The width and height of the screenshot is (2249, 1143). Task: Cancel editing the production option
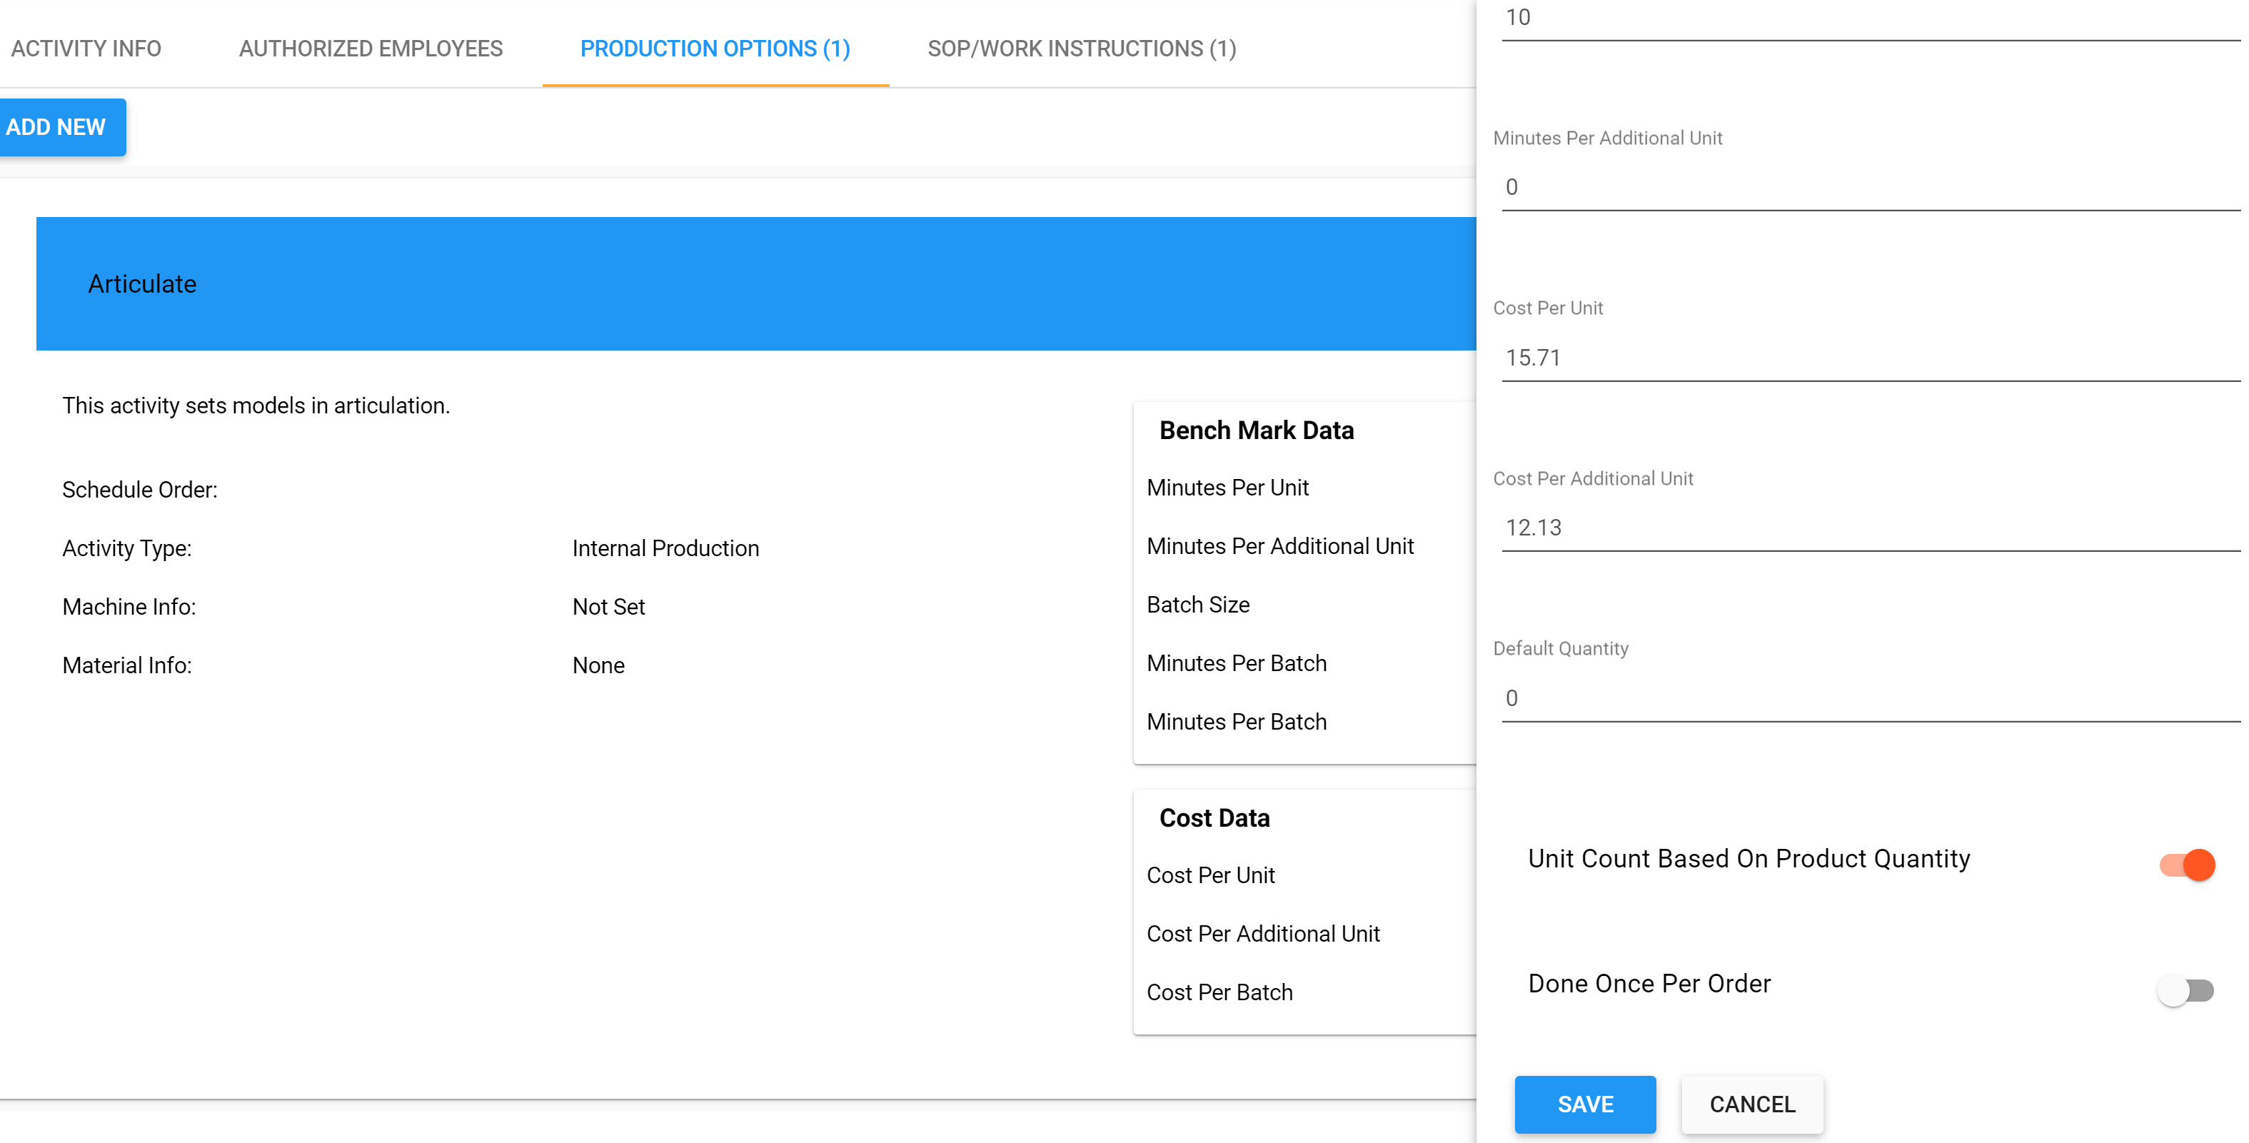point(1751,1104)
